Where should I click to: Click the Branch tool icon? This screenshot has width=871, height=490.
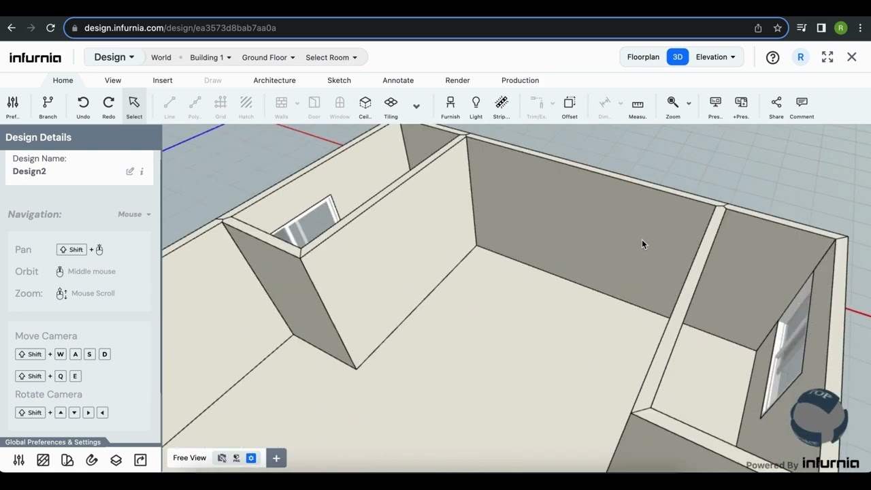pos(48,107)
